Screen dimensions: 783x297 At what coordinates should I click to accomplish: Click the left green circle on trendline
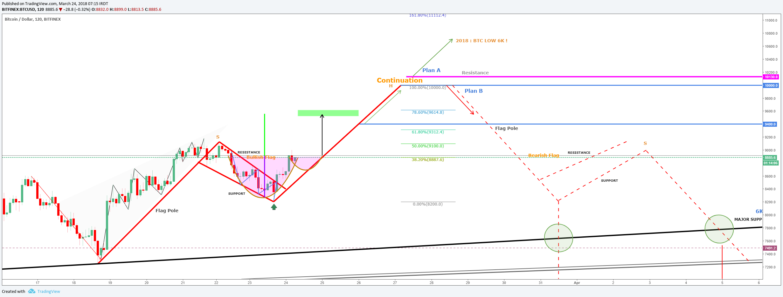pos(558,238)
